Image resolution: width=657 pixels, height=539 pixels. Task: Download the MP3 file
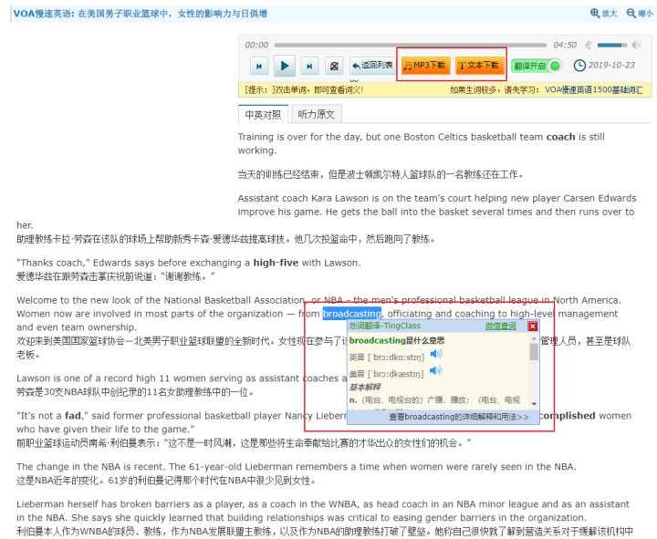(x=425, y=66)
